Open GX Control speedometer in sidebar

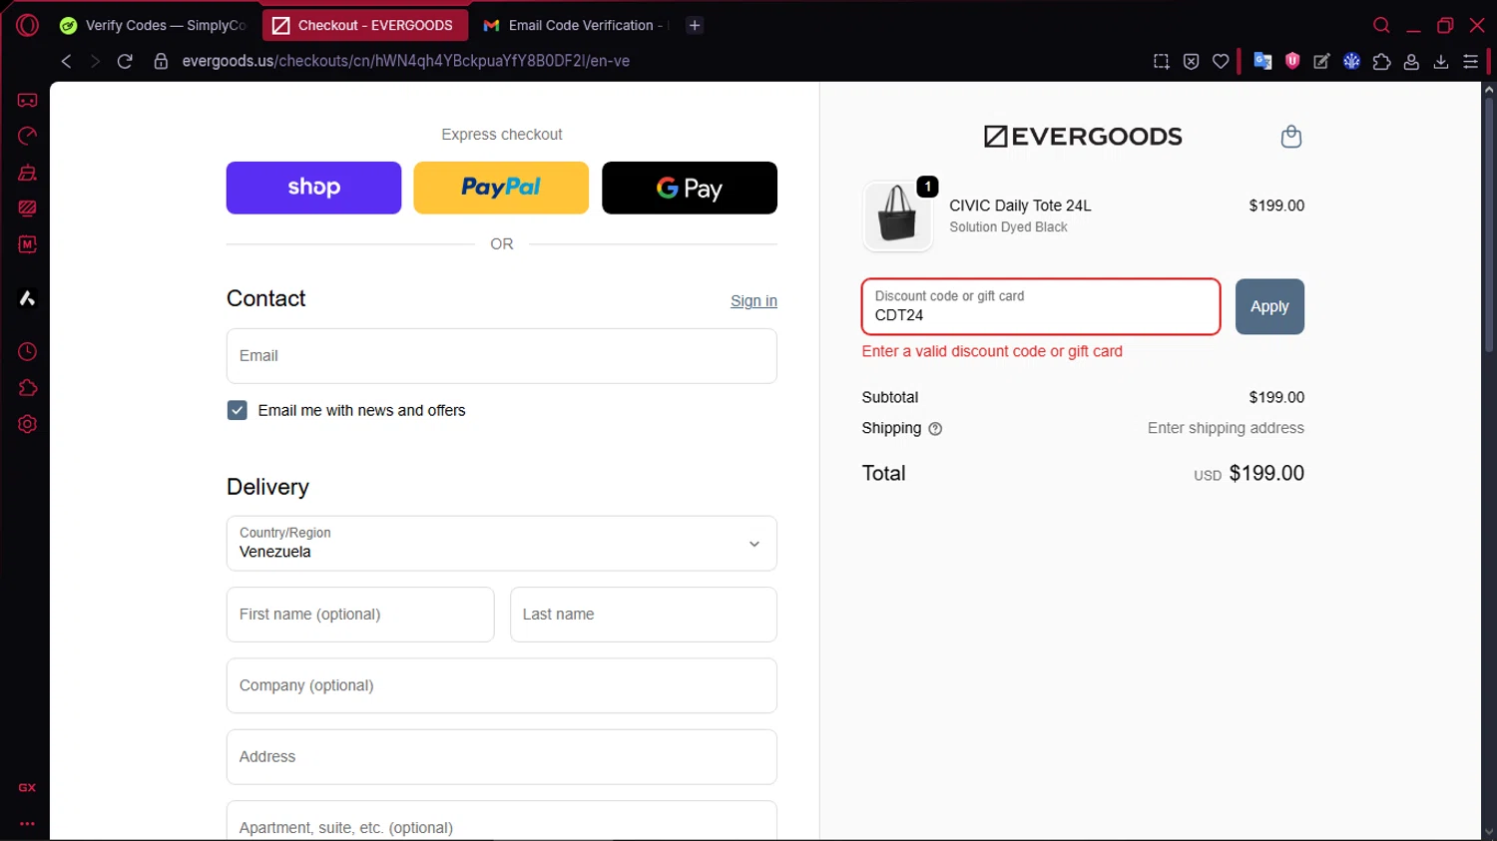coord(27,136)
